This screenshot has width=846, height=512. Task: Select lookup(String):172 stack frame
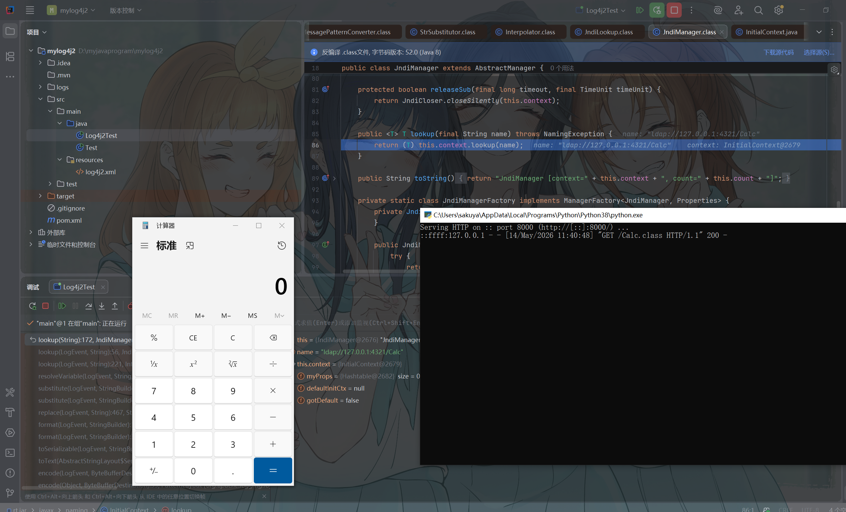[x=79, y=340]
